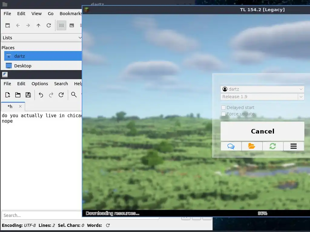Go to parent folder in file manager
This screenshot has height=232, width=310.
pyautogui.click(x=38, y=25)
